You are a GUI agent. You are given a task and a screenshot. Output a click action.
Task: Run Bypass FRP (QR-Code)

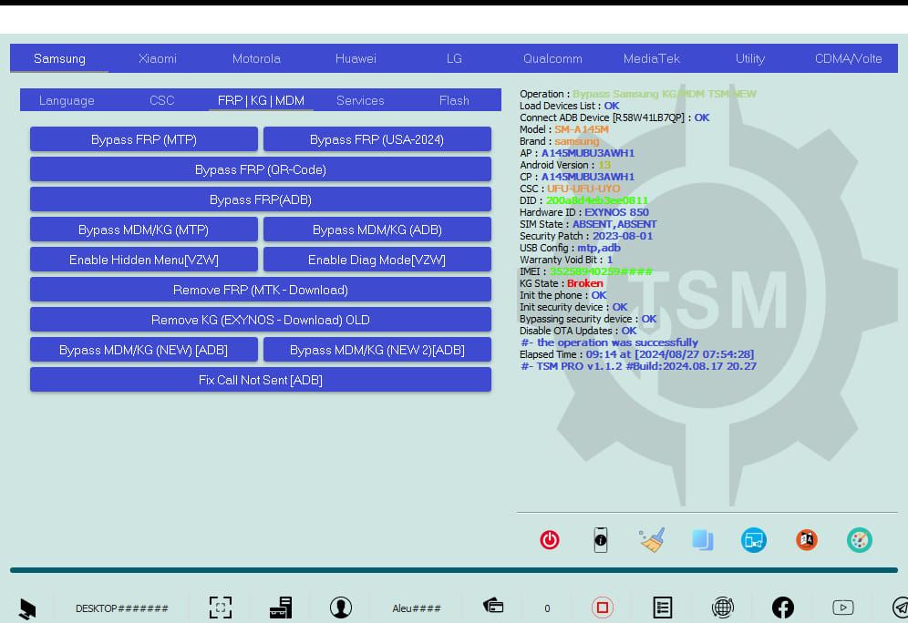pyautogui.click(x=261, y=169)
